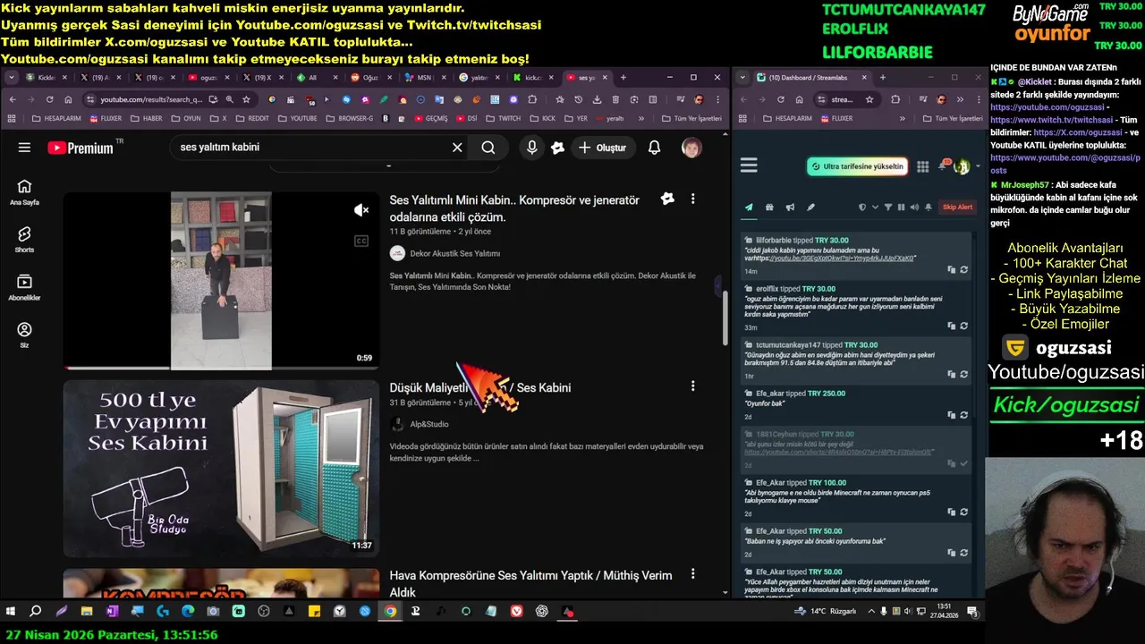Image resolution: width=1145 pixels, height=644 pixels.
Task: Open the Dekor Akustik Ses Yalıtımı channel
Action: click(454, 254)
